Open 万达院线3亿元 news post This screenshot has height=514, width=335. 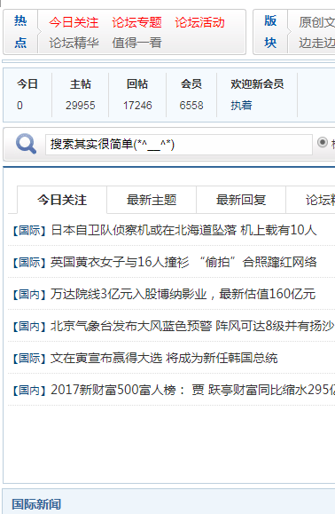(183, 294)
